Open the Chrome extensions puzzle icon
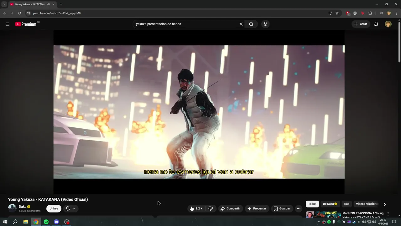The height and width of the screenshot is (226, 401). pos(370,13)
